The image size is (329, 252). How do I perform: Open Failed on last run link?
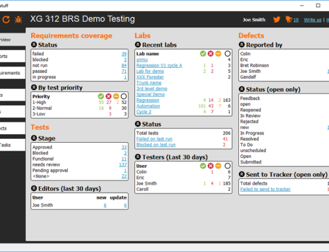(154, 139)
